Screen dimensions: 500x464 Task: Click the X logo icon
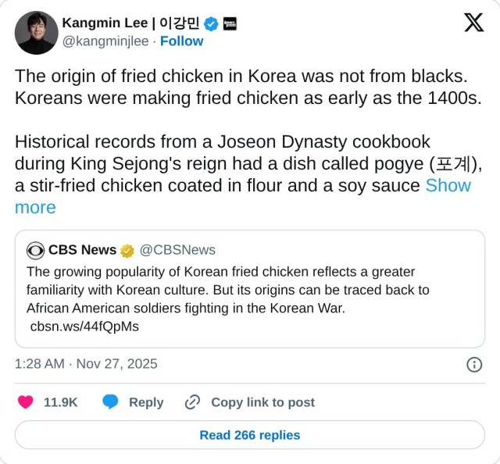(x=473, y=23)
